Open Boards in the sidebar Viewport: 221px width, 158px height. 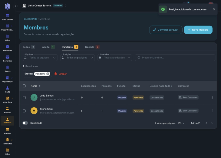coord(7,69)
